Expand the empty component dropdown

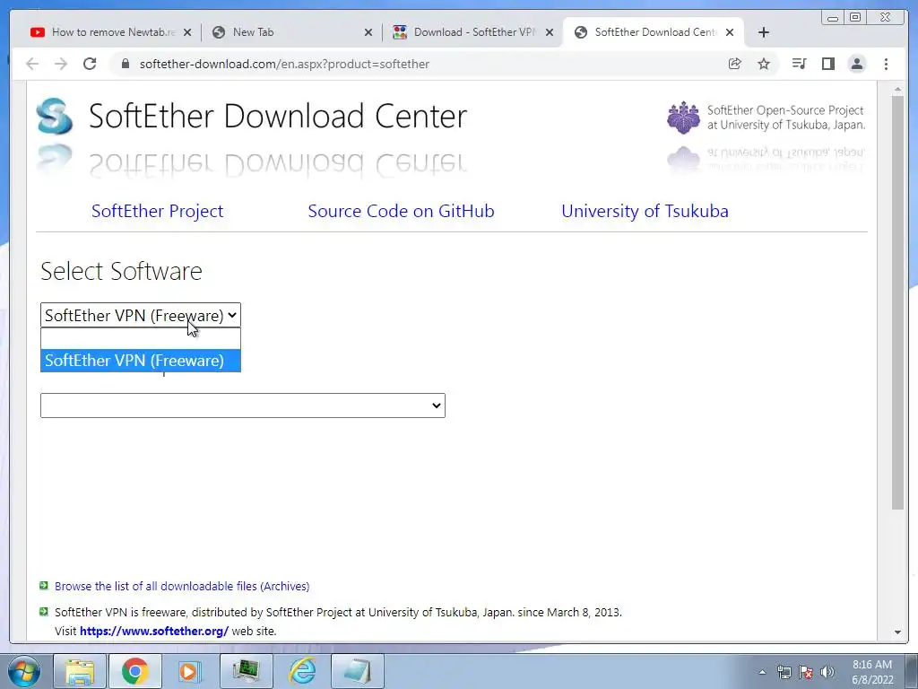[x=242, y=406]
